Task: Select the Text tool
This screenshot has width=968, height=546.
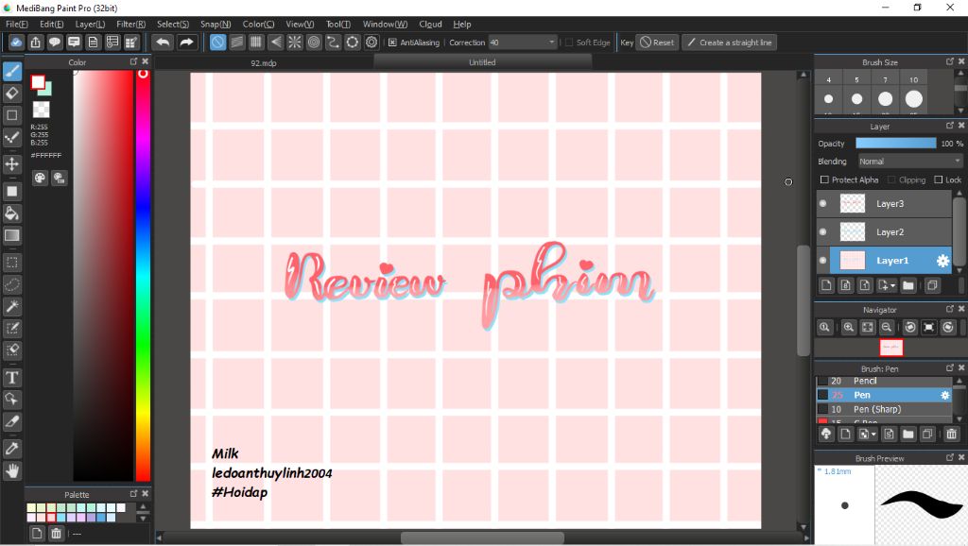Action: point(11,378)
